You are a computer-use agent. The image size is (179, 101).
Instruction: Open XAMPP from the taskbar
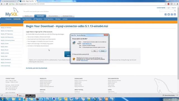click(106, 99)
